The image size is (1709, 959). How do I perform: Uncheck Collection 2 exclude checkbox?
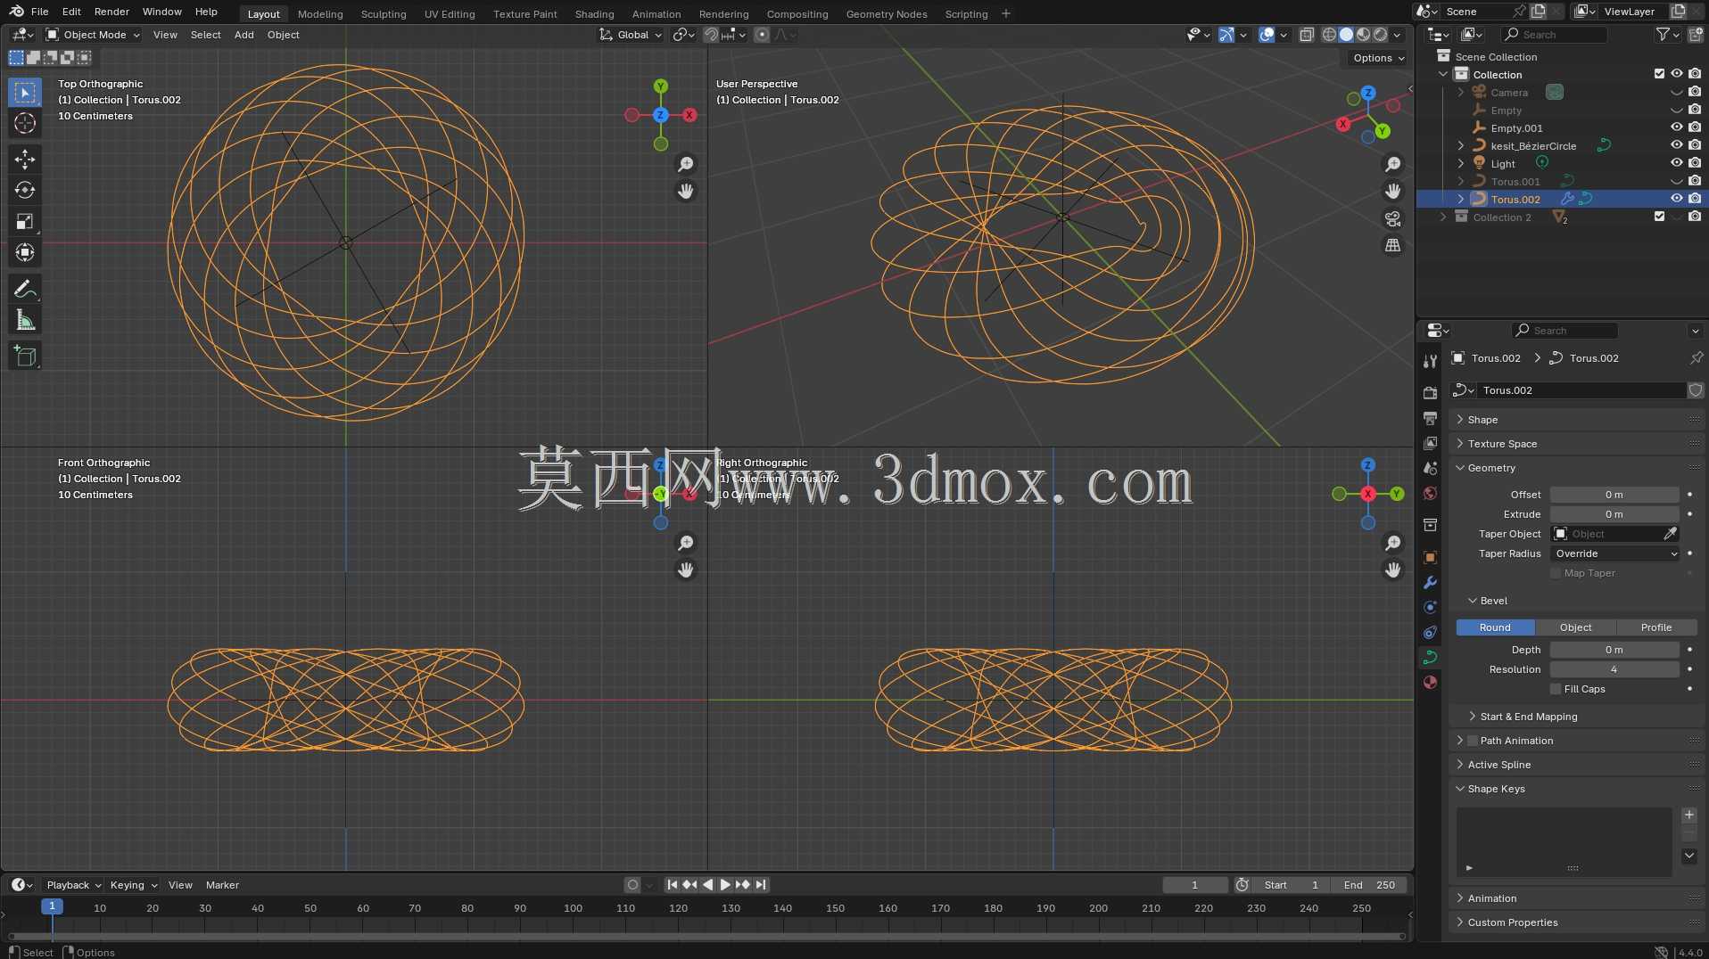click(1659, 217)
